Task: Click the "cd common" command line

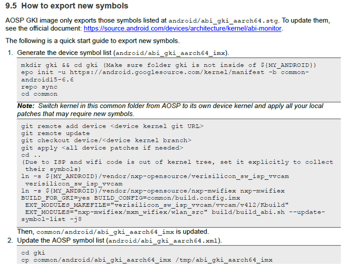Action: 39,94
